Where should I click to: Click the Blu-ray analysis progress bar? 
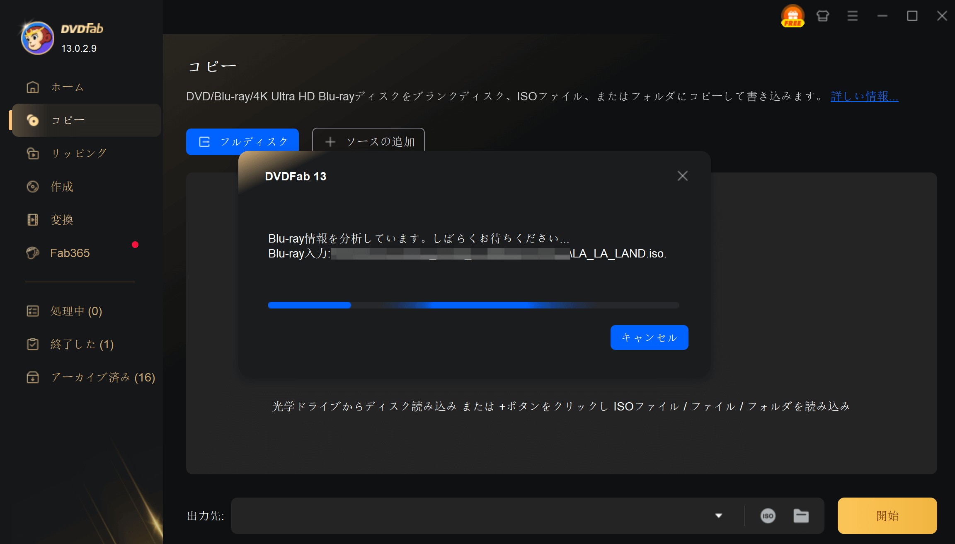473,305
